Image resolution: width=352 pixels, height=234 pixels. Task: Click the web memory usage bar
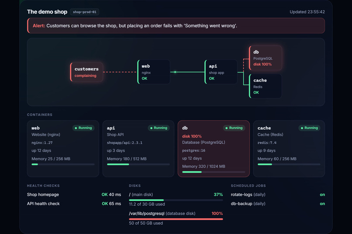63,164
